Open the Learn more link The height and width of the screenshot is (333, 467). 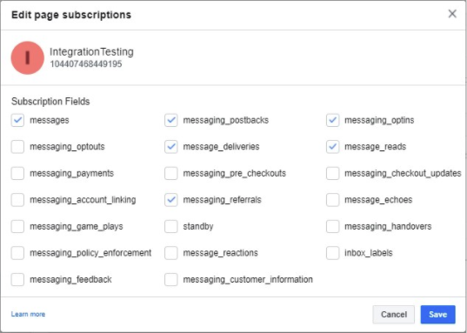[x=28, y=314]
